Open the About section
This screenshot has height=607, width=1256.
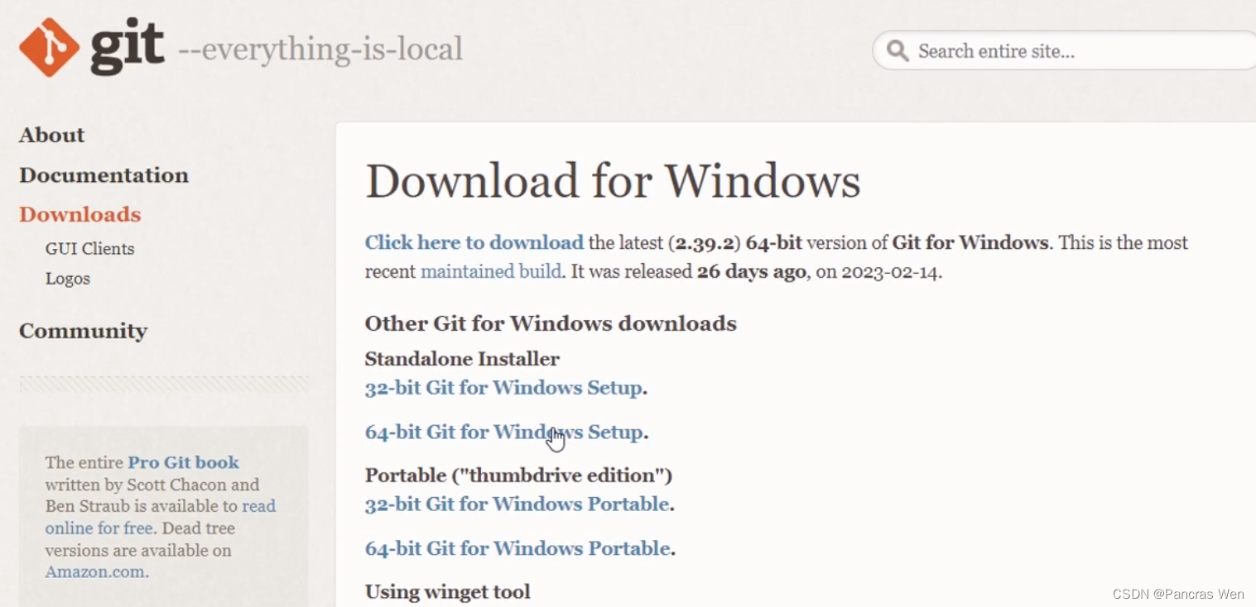[x=52, y=135]
